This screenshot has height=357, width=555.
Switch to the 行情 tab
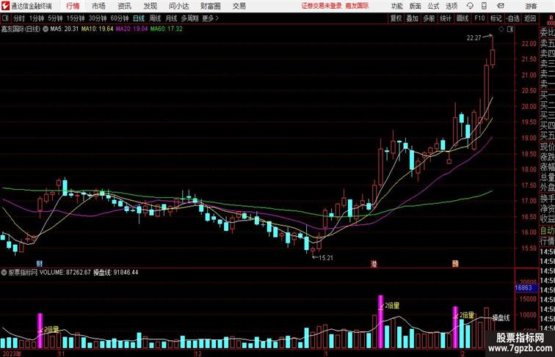73,6
